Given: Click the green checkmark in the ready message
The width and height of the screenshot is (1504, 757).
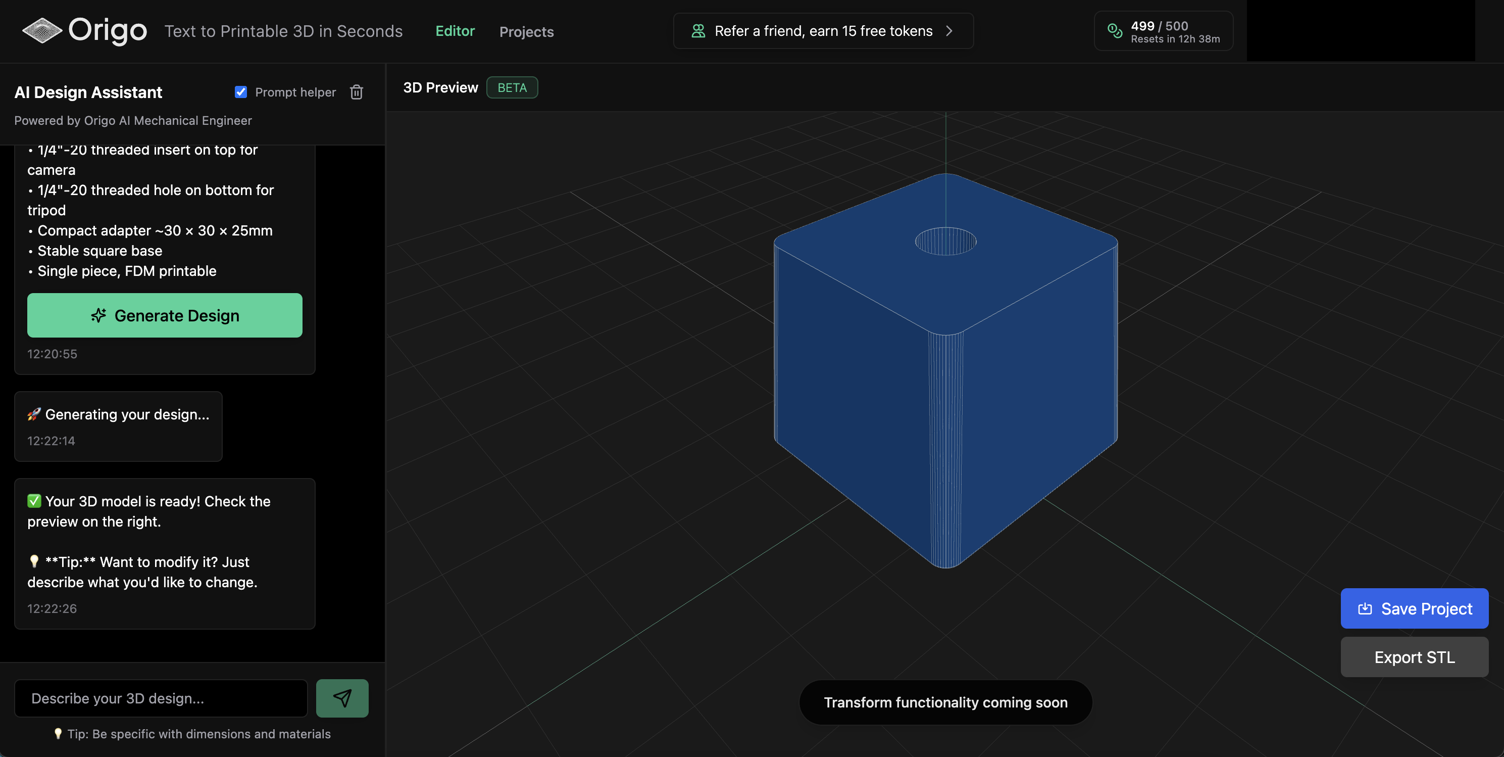Looking at the screenshot, I should click(x=33, y=501).
